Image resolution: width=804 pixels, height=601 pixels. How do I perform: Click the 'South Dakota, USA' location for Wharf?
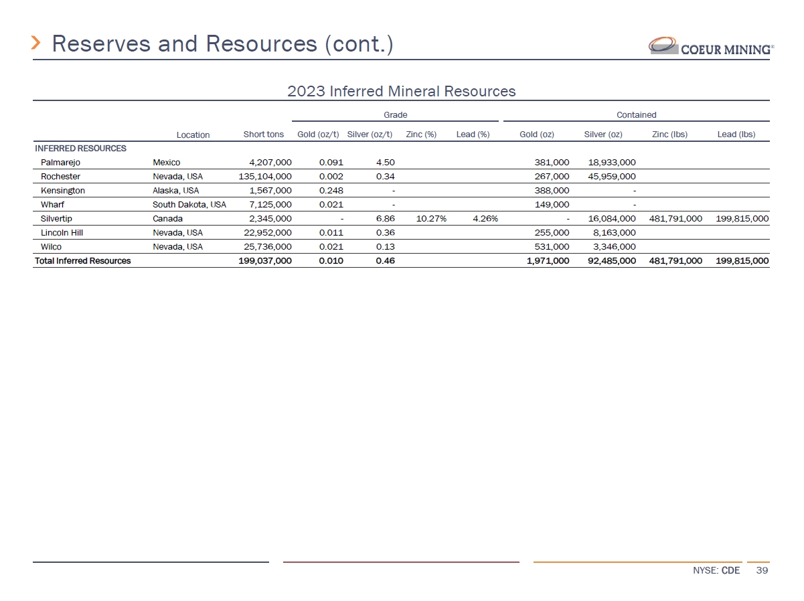click(x=189, y=204)
